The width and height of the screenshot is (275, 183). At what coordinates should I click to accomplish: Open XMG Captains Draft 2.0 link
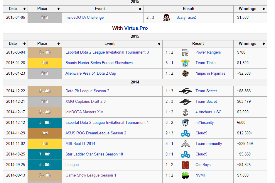(85, 102)
